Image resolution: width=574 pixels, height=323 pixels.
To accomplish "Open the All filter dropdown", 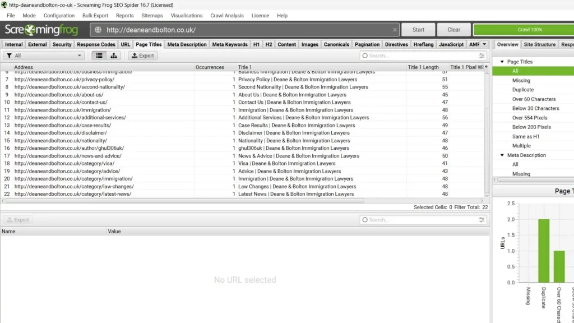I will click(44, 56).
